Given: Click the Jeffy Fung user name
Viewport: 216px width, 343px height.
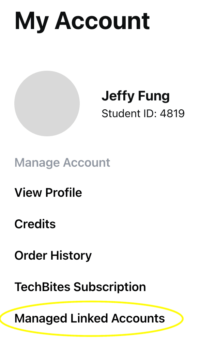Looking at the screenshot, I should tap(135, 96).
